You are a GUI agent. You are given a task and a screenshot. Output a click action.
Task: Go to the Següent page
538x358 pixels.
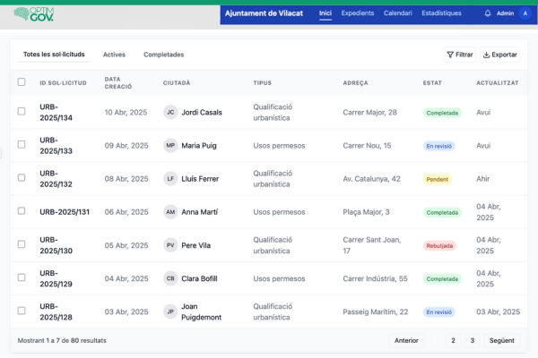503,340
